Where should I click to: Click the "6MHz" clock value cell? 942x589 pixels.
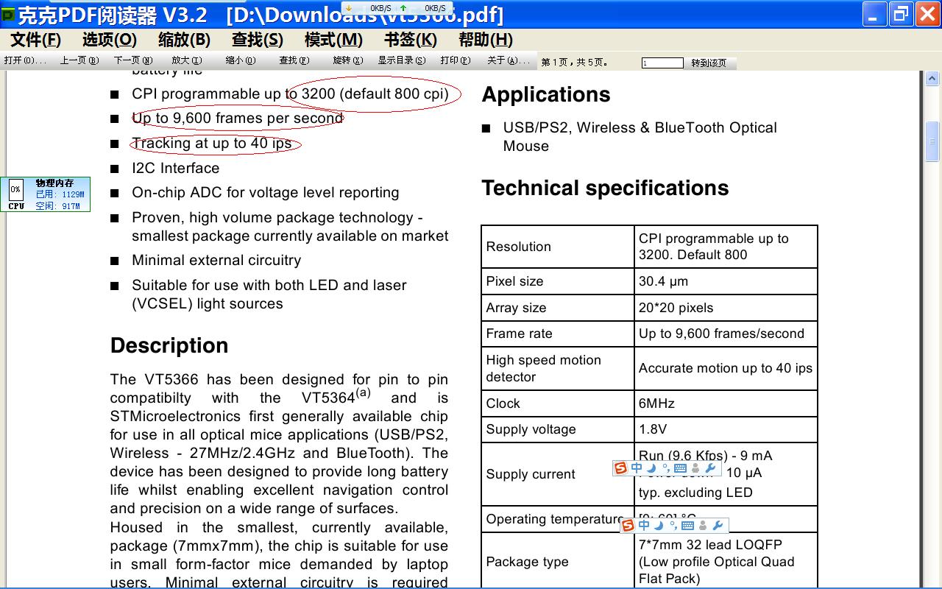pos(726,403)
